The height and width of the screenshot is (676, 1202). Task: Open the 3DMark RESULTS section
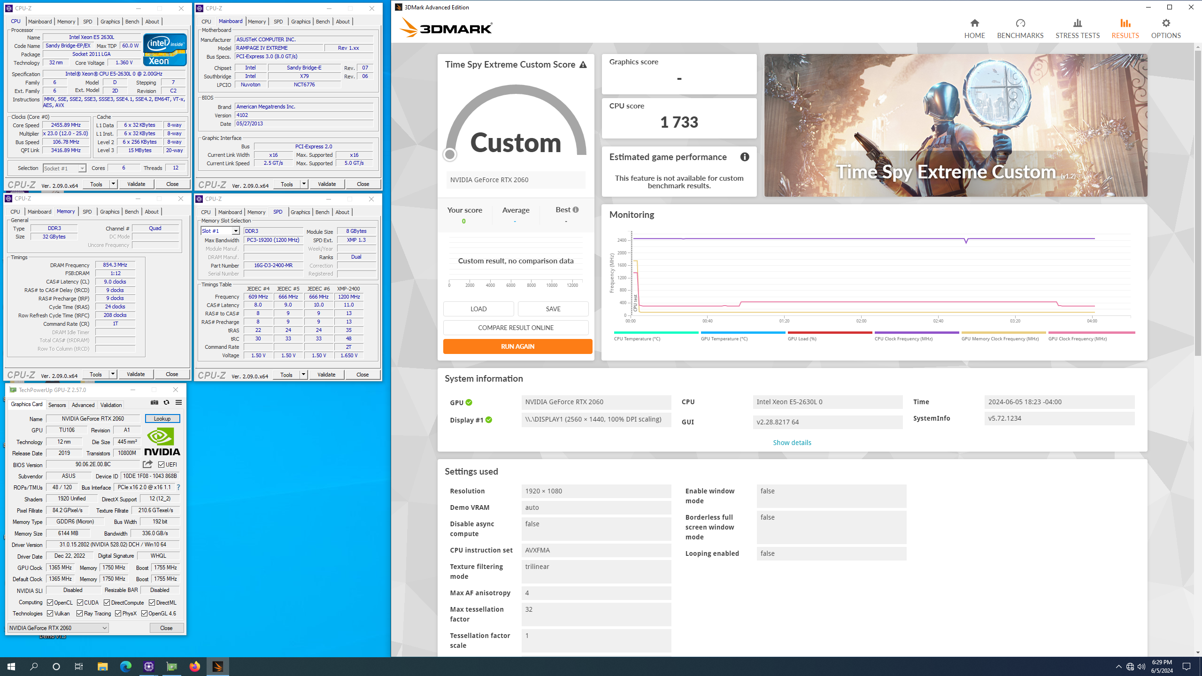(1125, 29)
